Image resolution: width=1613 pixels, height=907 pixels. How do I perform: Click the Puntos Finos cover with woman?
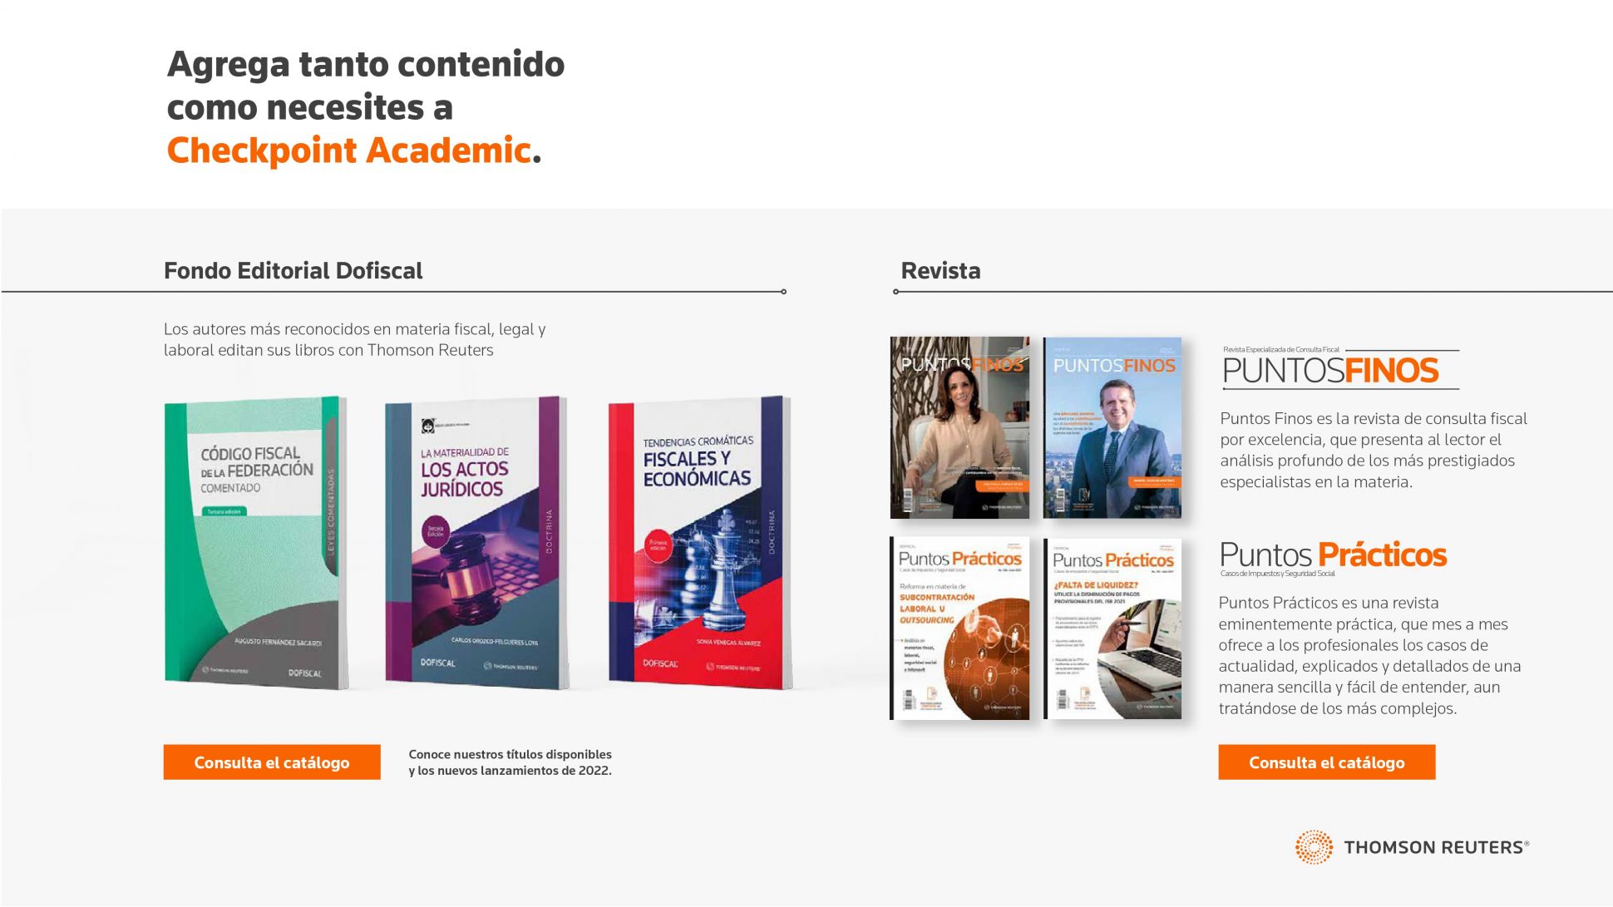pos(959,427)
